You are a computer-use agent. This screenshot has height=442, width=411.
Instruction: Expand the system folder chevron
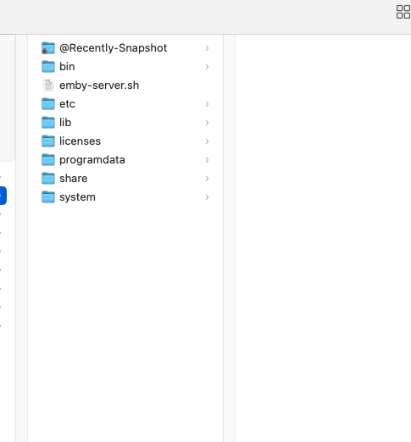(207, 197)
